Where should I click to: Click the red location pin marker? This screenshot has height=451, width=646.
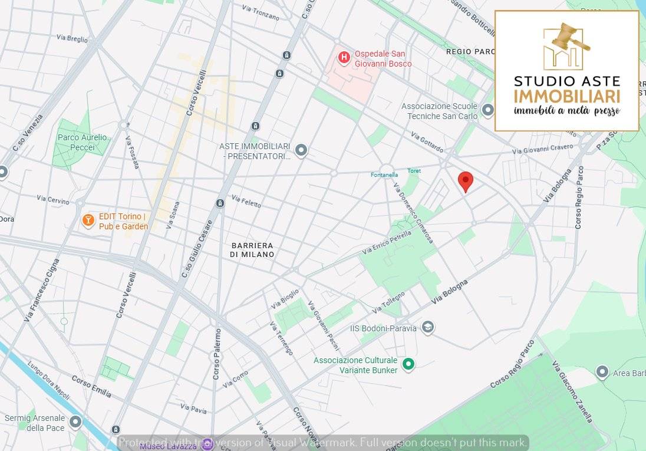466,182
